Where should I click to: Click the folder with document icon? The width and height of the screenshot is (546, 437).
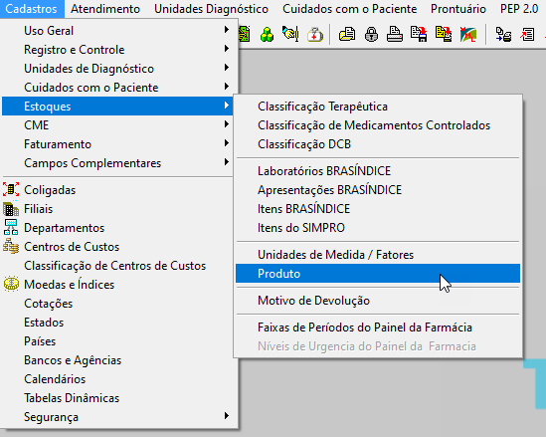pos(347,35)
